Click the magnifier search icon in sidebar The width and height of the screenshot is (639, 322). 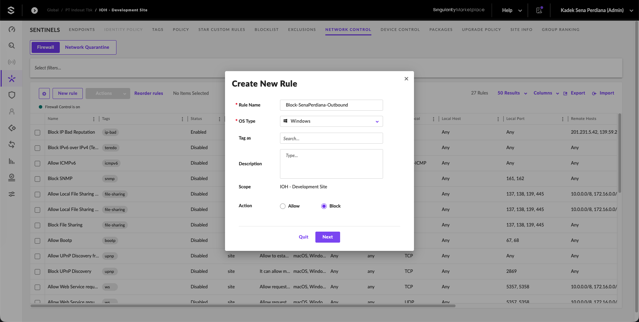[12, 46]
